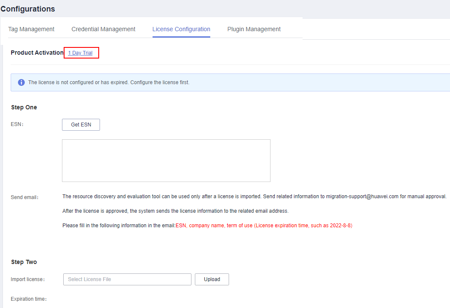Click the license not configured alert message
450x308 pixels.
click(x=109, y=82)
